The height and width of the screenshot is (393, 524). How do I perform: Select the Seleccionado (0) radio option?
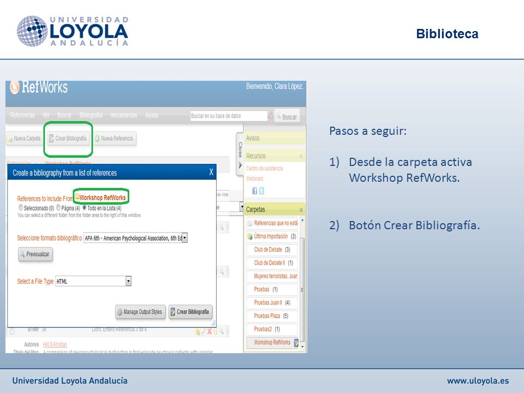tap(21, 207)
